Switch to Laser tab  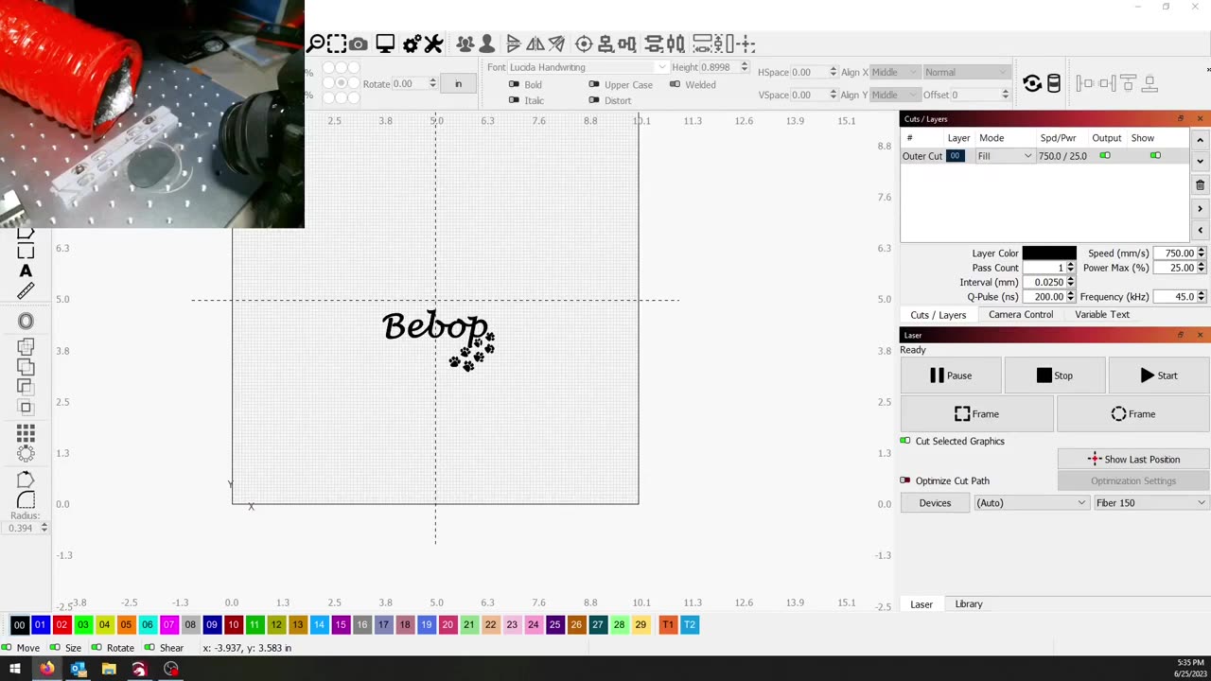click(x=921, y=604)
